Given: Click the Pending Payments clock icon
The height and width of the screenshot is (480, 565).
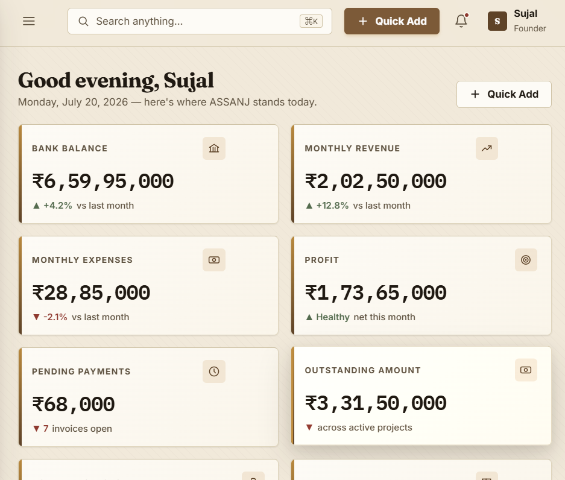Looking at the screenshot, I should pyautogui.click(x=214, y=371).
